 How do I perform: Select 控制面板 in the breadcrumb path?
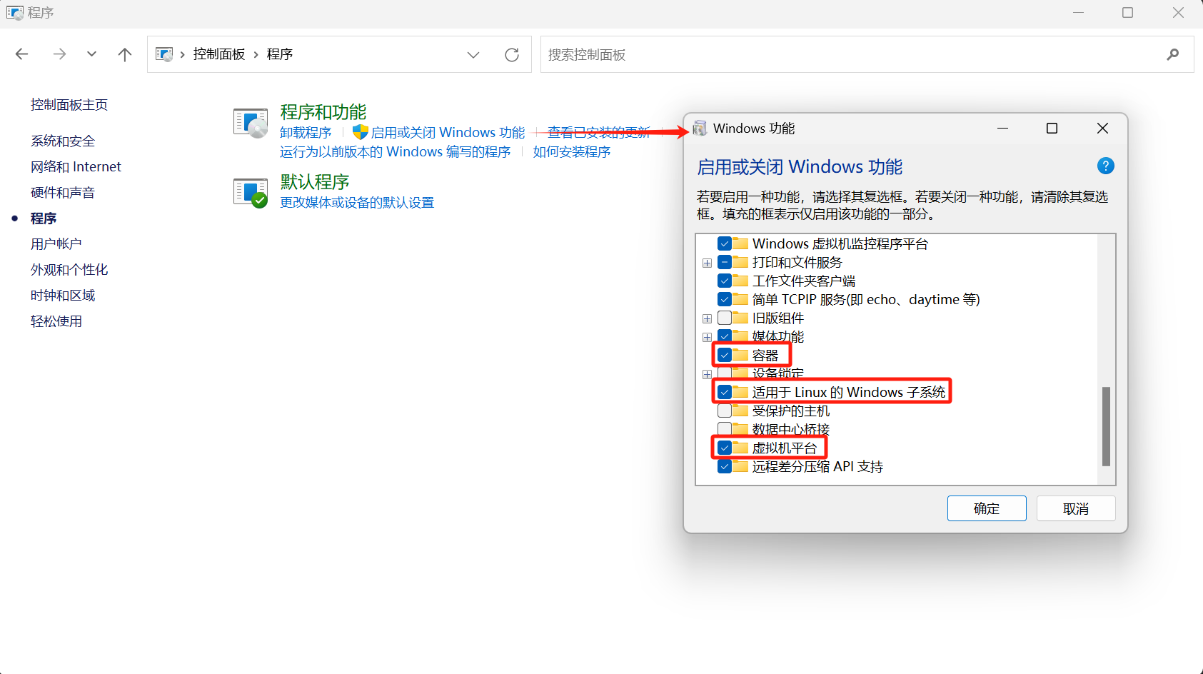pos(219,54)
